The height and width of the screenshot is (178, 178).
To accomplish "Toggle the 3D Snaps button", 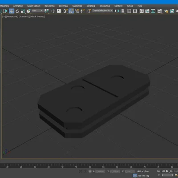I will [x=65, y=11].
